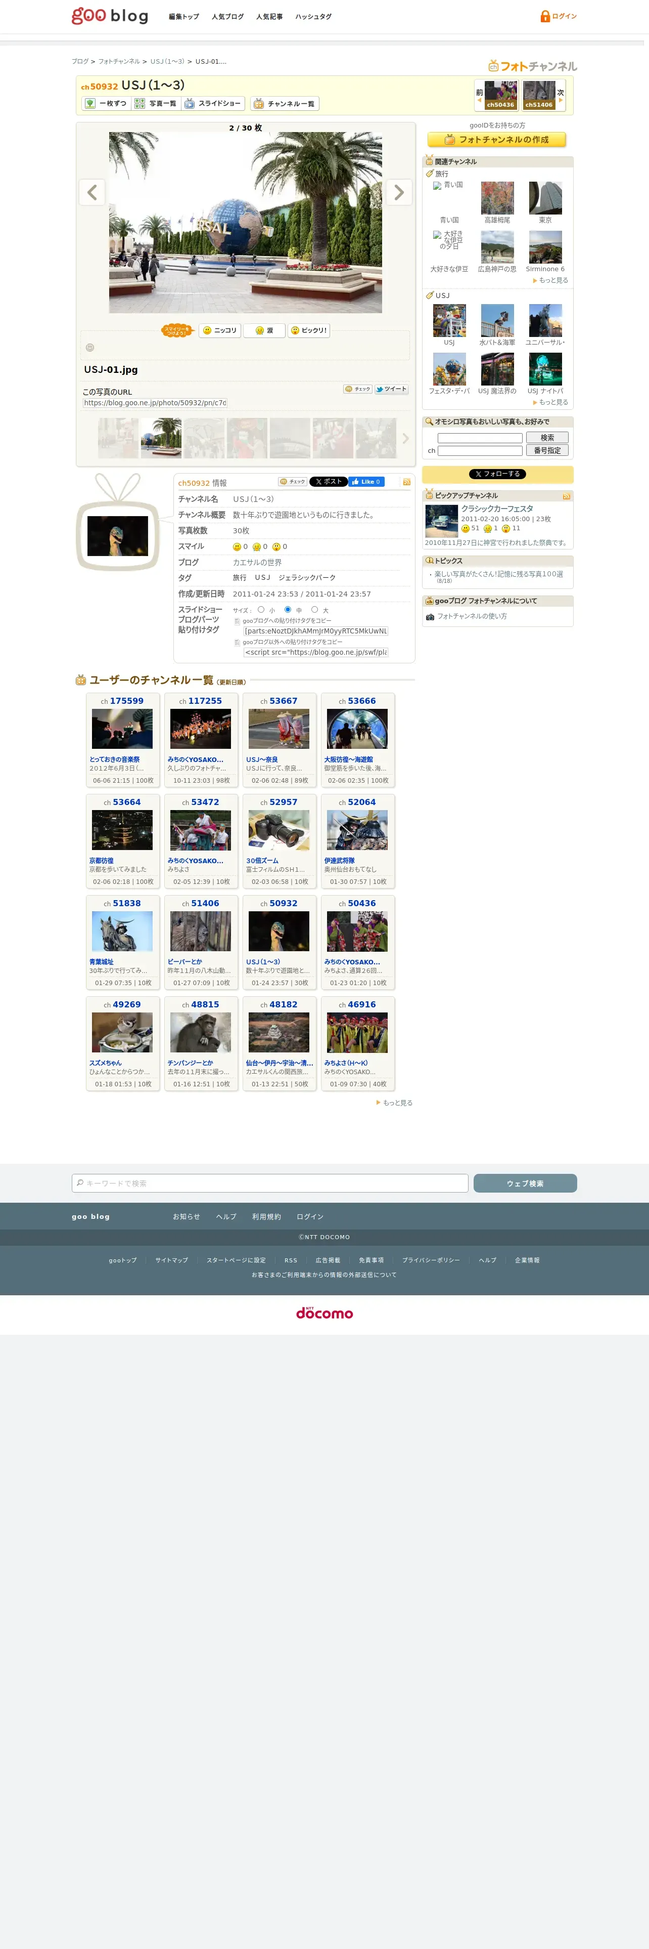Open フォトチャンネルの使い方 link
This screenshot has height=1949, width=649.
472,617
